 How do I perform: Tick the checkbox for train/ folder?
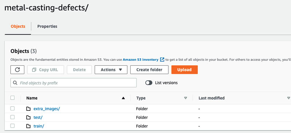click(x=12, y=126)
